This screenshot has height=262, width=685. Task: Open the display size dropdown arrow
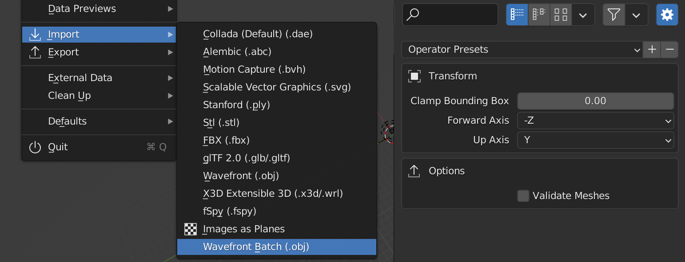(x=583, y=15)
